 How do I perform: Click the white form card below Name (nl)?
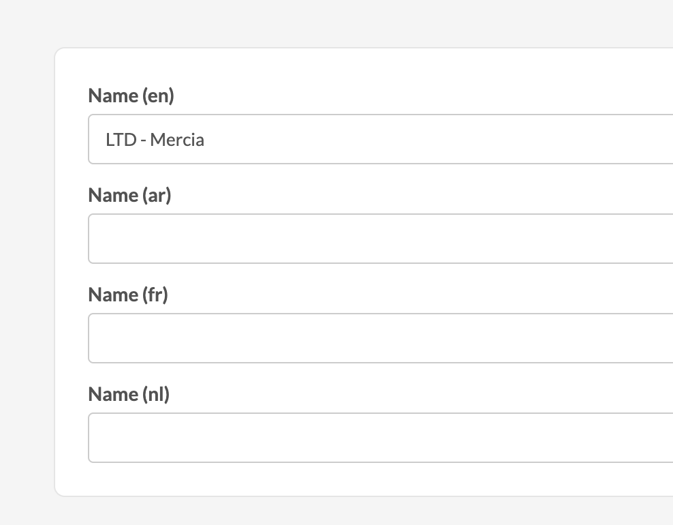pyautogui.click(x=341, y=479)
